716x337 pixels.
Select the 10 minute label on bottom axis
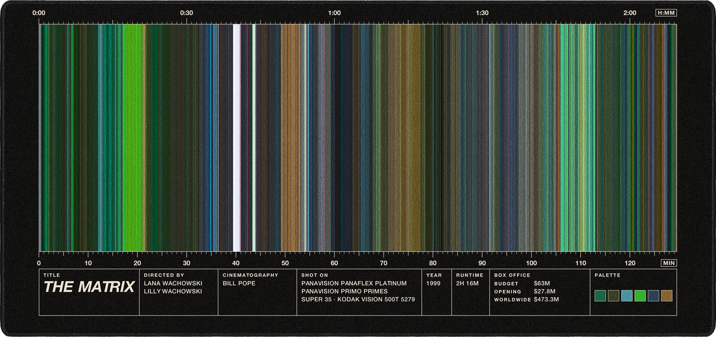(x=88, y=263)
